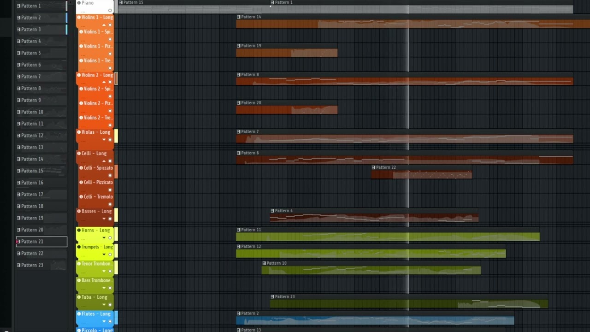Select Pattern 17 in the pattern list

tap(41, 194)
